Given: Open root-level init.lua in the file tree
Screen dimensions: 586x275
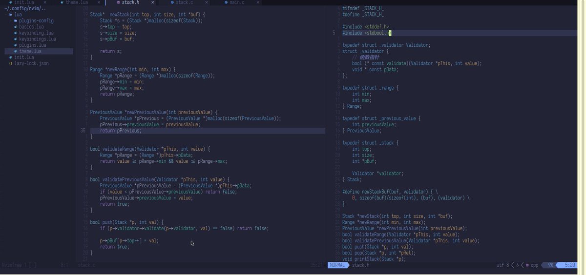Looking at the screenshot, I should pos(24,57).
